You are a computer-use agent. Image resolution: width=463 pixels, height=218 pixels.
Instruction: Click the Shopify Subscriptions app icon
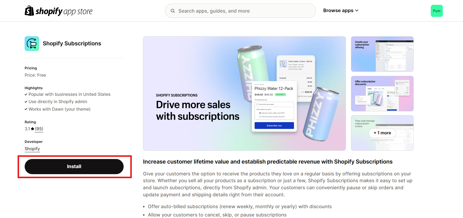click(32, 44)
